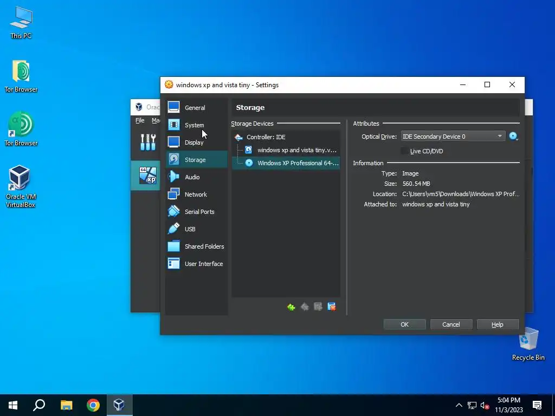This screenshot has width=555, height=416.
Task: Go to Serial Ports settings
Action: pyautogui.click(x=196, y=212)
